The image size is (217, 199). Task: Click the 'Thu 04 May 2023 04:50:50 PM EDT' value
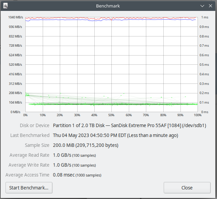[x=90, y=135]
